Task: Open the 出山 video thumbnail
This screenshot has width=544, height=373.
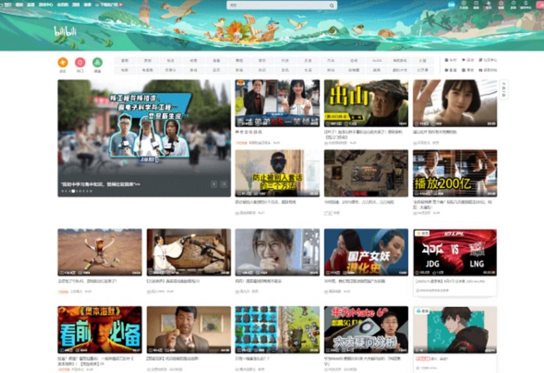Action: (x=366, y=103)
